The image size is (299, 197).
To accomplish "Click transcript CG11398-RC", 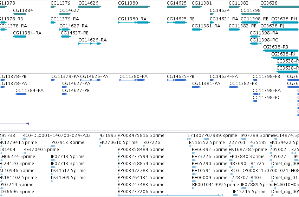I will (x=255, y=44).
